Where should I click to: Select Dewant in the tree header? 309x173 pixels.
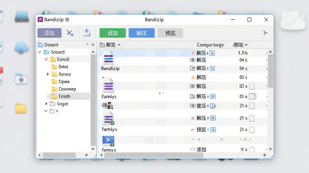click(x=51, y=45)
